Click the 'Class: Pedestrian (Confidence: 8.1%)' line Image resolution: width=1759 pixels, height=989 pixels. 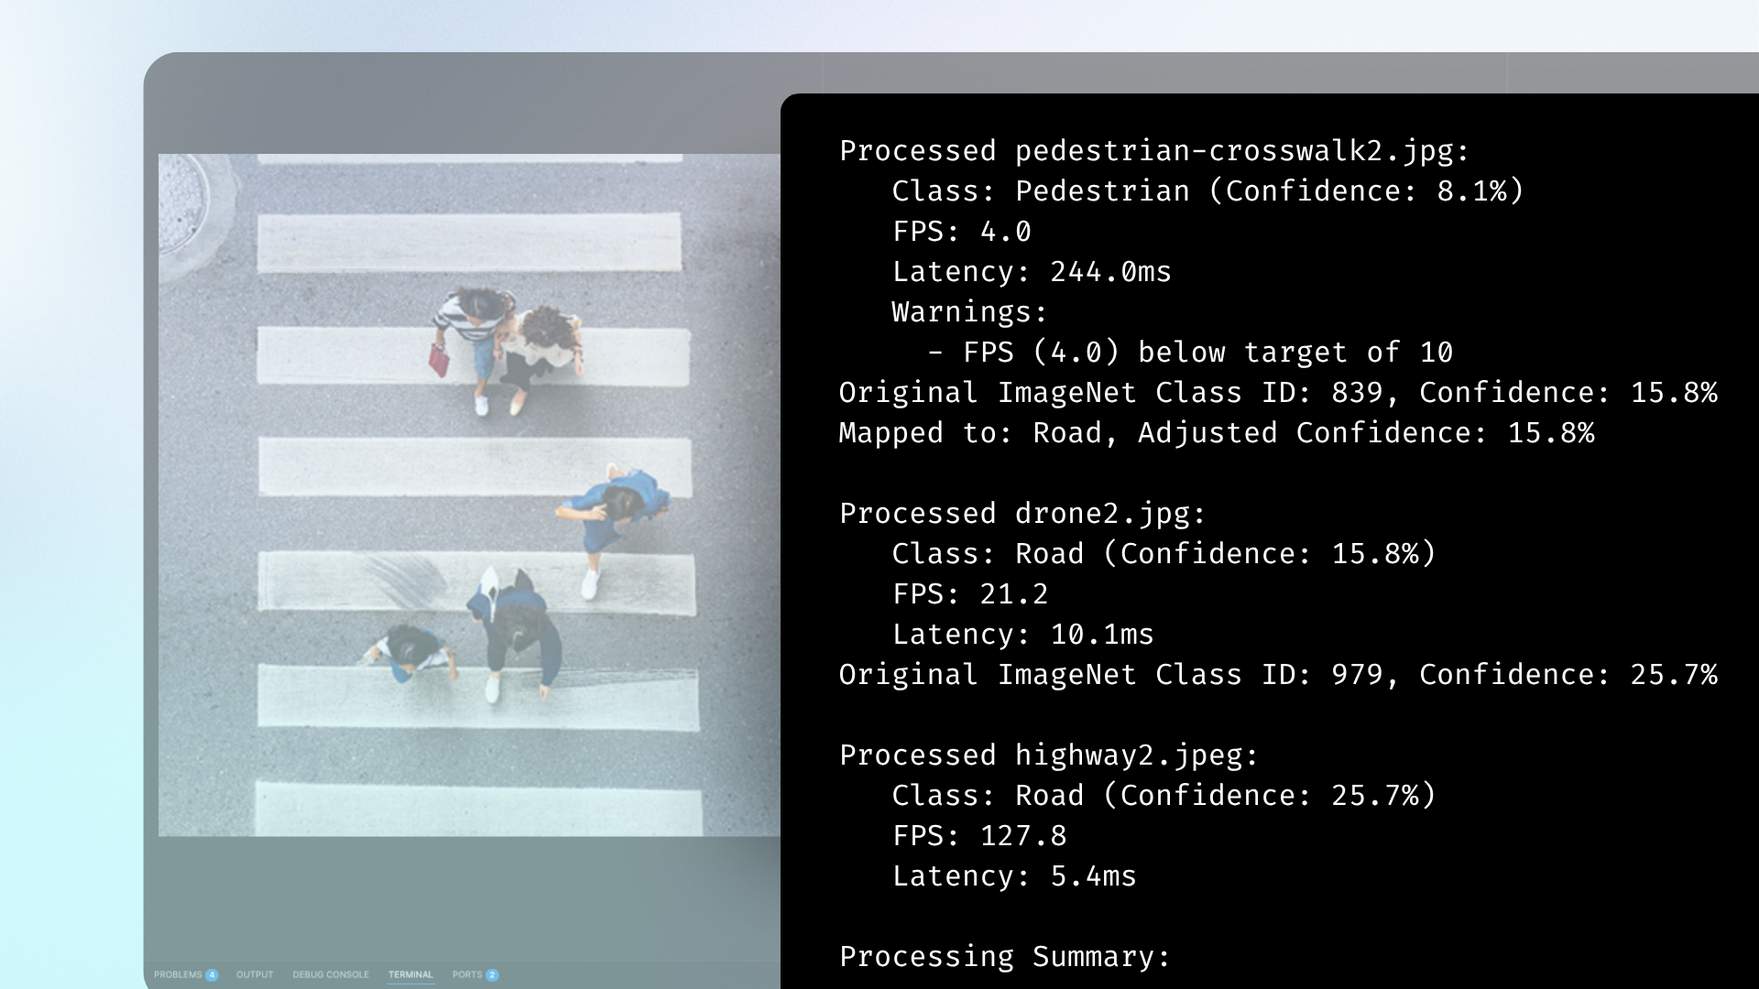(1207, 191)
